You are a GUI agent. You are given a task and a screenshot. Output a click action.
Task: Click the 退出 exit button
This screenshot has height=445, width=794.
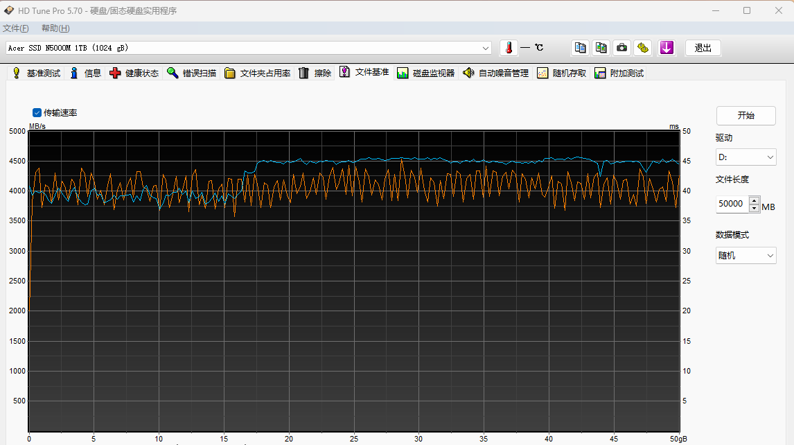(703, 48)
